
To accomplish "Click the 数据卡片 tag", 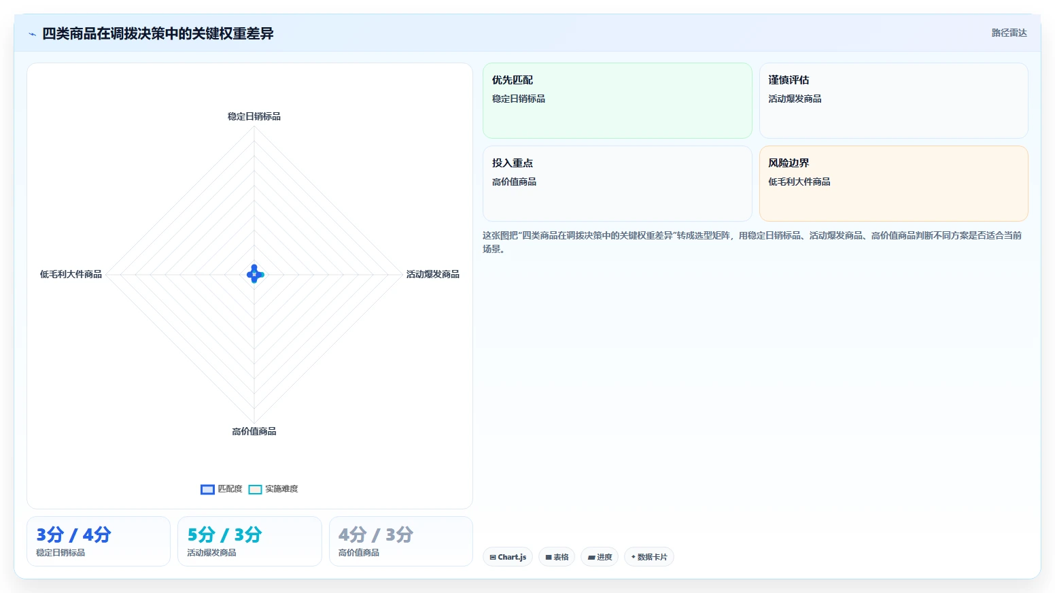I will (x=649, y=557).
